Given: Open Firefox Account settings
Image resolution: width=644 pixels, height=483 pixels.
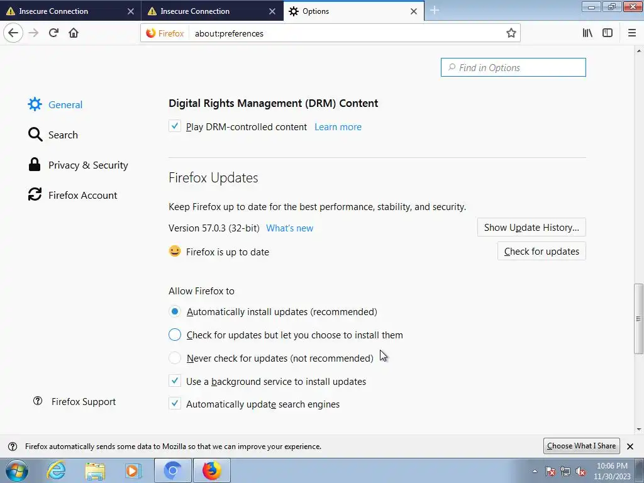Looking at the screenshot, I should [x=72, y=195].
